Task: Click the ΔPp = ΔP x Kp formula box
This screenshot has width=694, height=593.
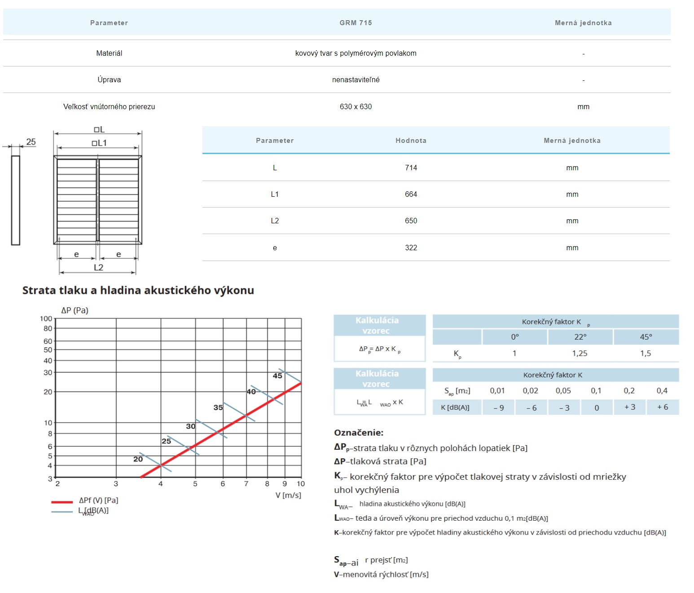Action: click(x=379, y=349)
